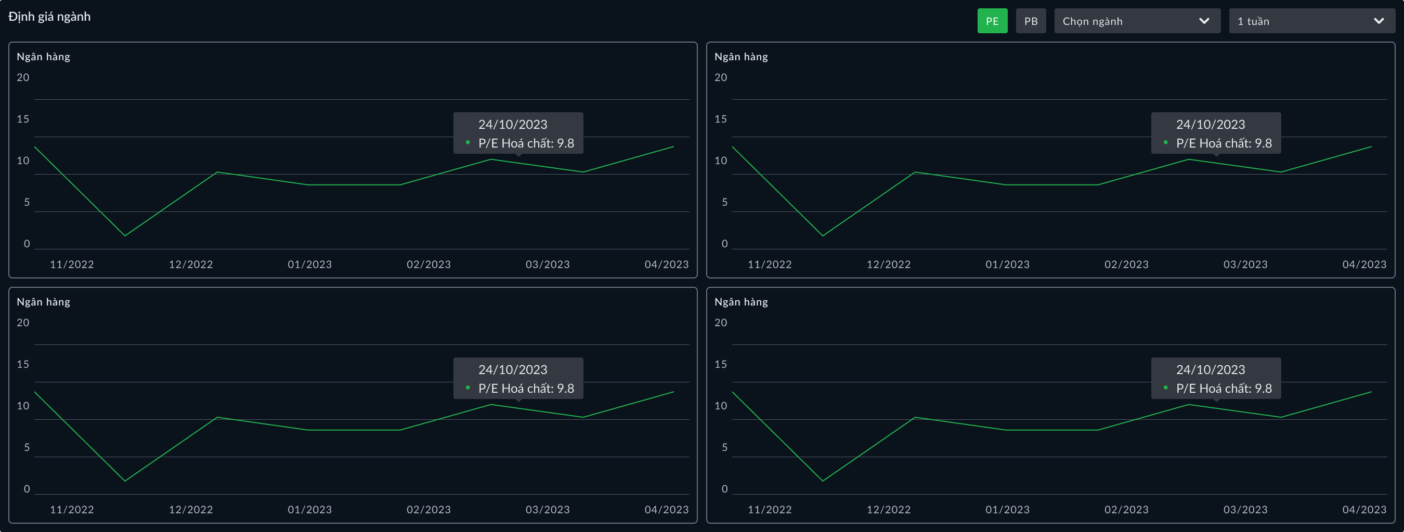
Task: Open the 'Chọn ngành' industry dropdown
Action: (1128, 21)
